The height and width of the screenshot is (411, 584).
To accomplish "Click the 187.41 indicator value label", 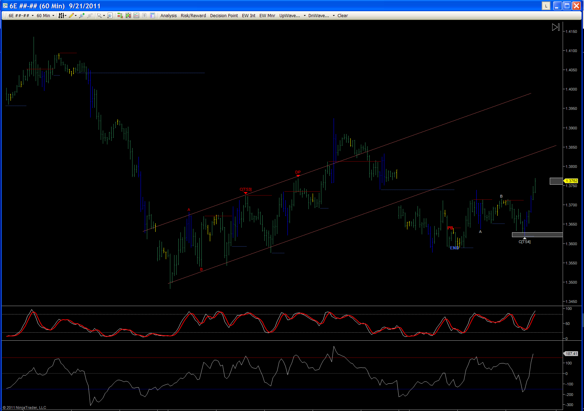I will click(x=571, y=354).
